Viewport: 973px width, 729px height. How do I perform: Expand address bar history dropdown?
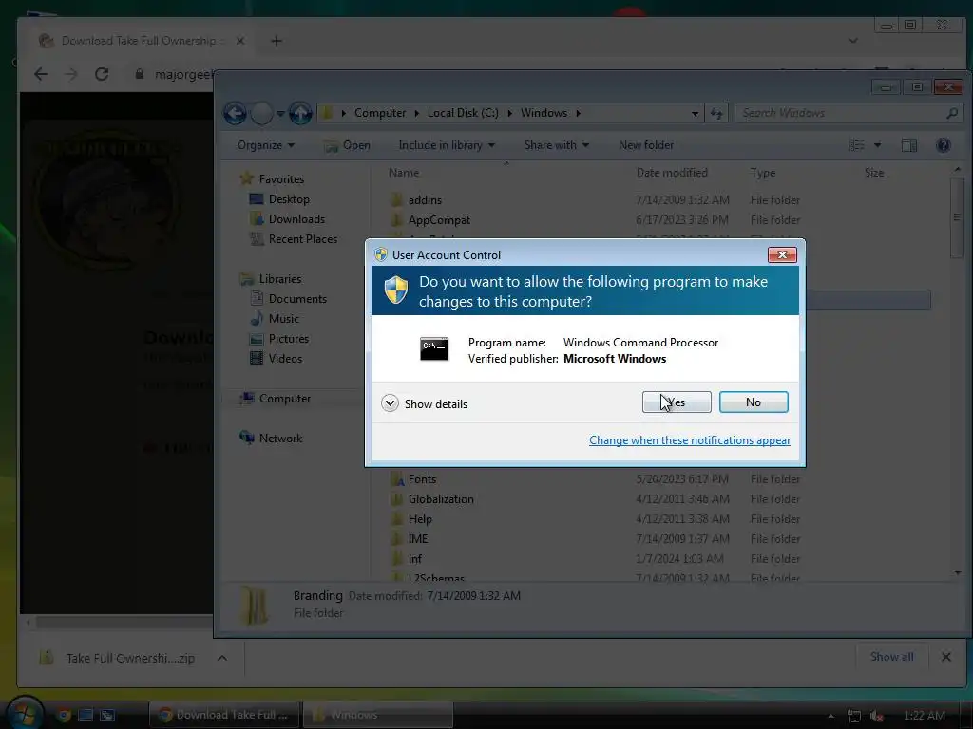(x=695, y=114)
